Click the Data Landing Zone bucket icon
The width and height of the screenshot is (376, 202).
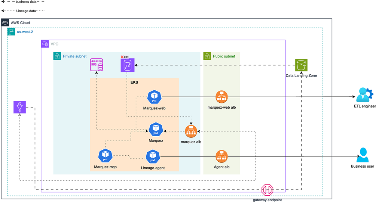[x=301, y=65]
